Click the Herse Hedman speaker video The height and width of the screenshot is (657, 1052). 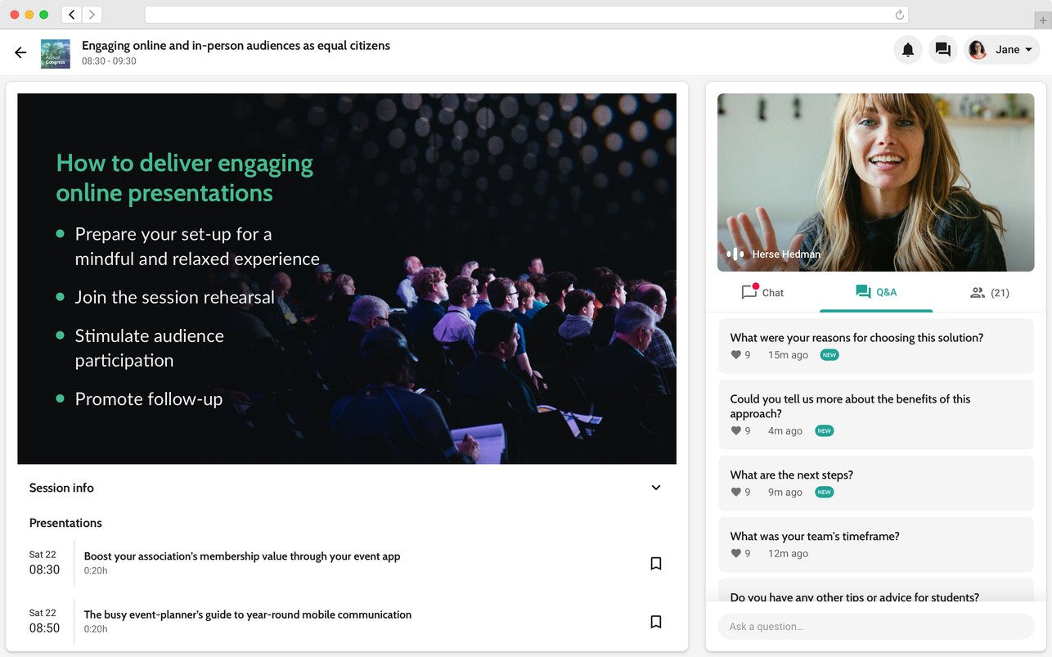click(x=875, y=182)
